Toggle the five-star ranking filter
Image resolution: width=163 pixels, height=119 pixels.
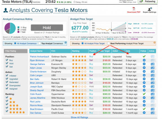7,111
